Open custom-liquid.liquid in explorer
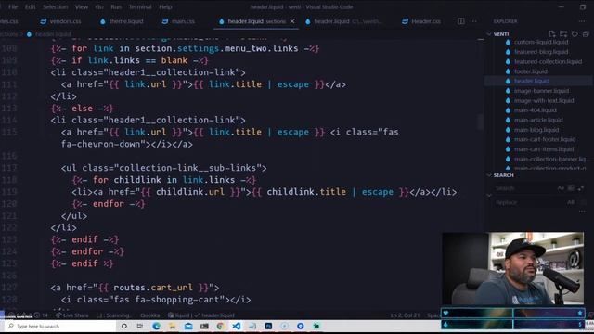 pos(541,42)
